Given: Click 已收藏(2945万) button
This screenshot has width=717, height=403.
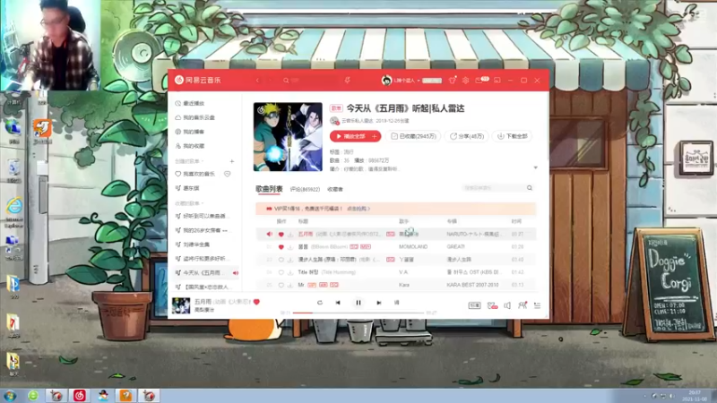Looking at the screenshot, I should (413, 136).
